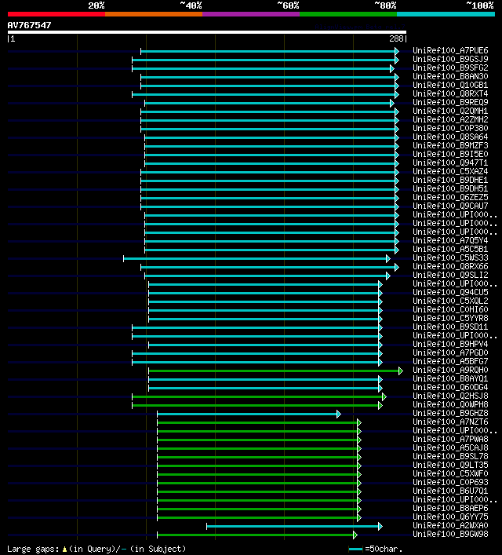
Task: Click the orange ~40% identity color segment
Action: point(154,14)
